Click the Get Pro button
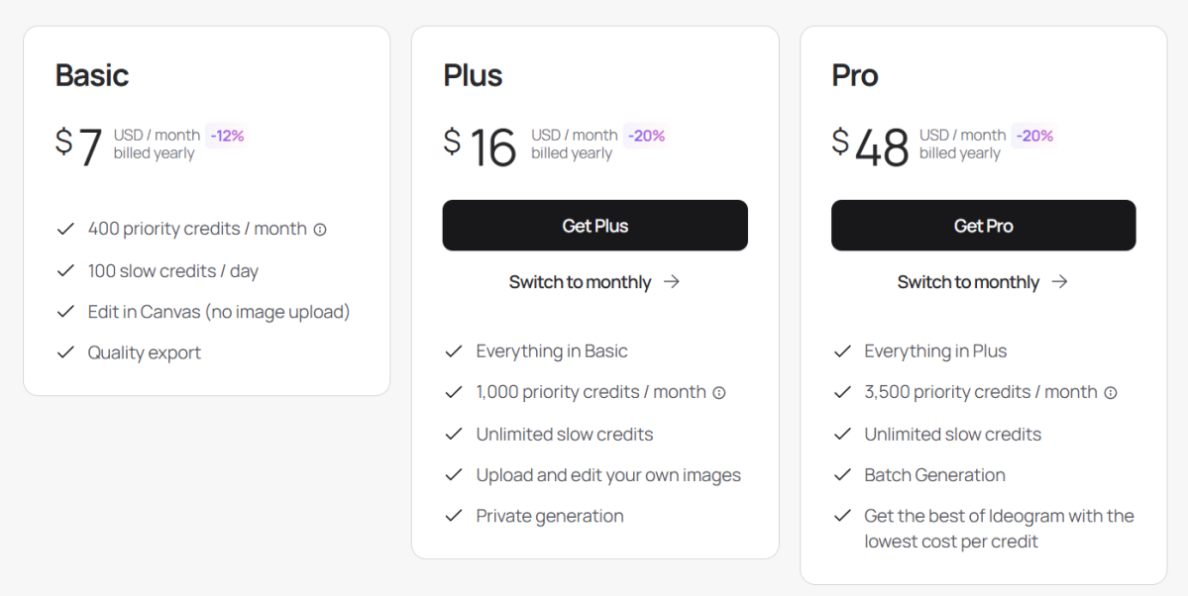The width and height of the screenshot is (1188, 596). click(x=983, y=226)
